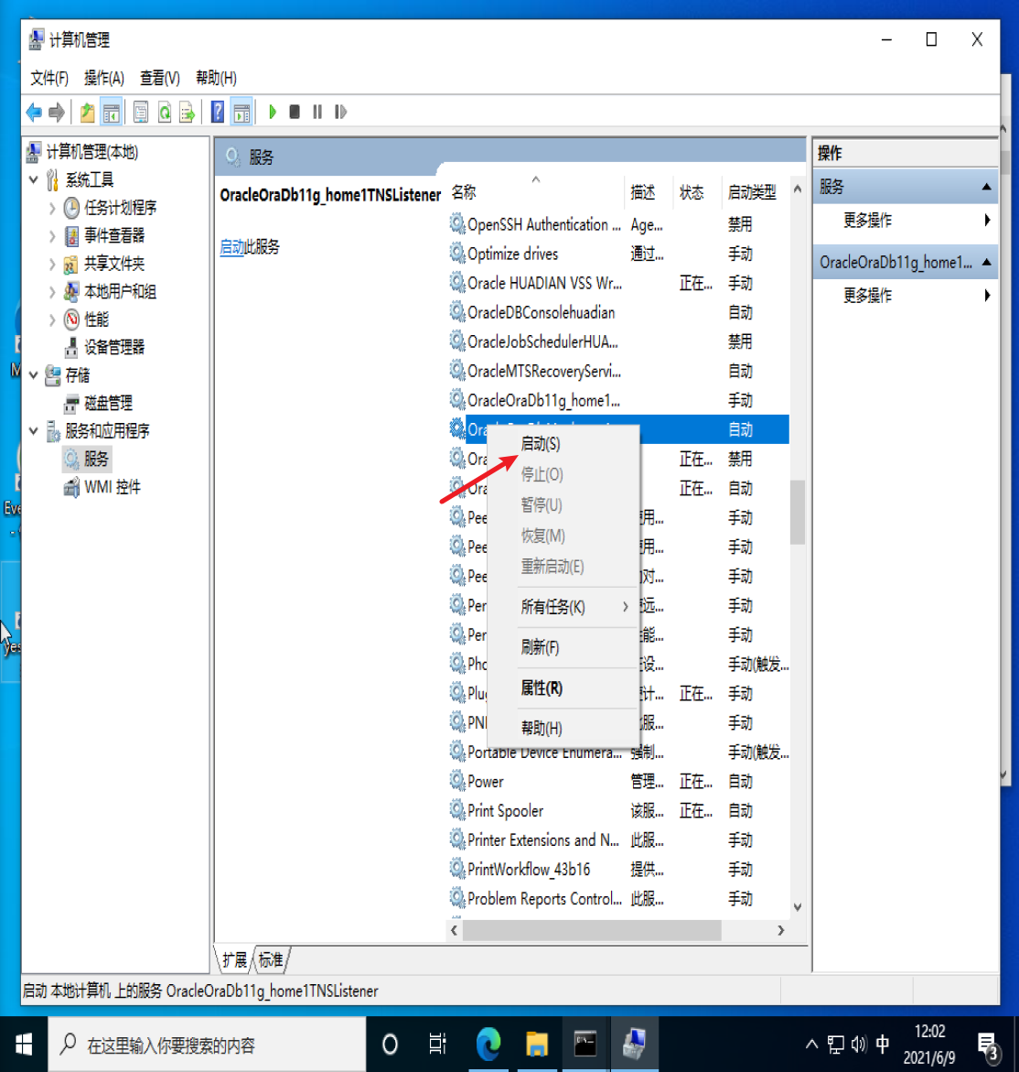This screenshot has width=1019, height=1072.
Task: Select 任务计划程序 in the tree
Action: coord(120,208)
